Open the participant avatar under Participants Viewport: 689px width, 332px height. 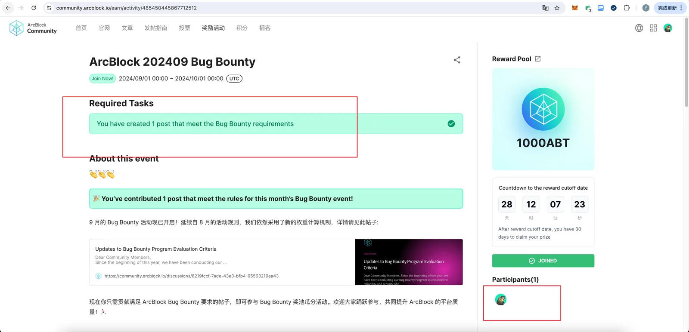pyautogui.click(x=500, y=300)
